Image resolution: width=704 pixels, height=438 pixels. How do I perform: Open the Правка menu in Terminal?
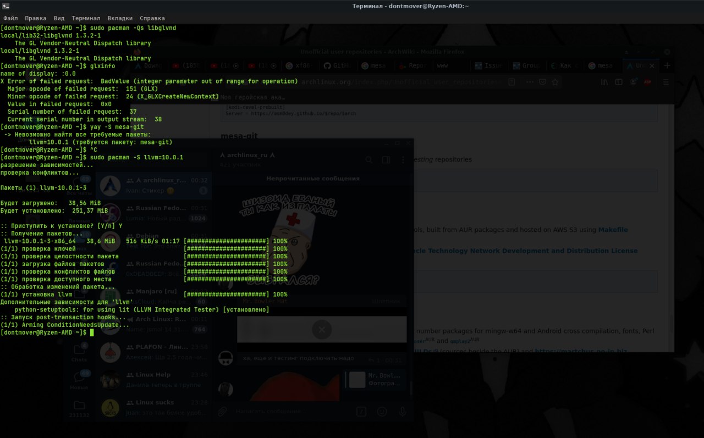pyautogui.click(x=36, y=18)
